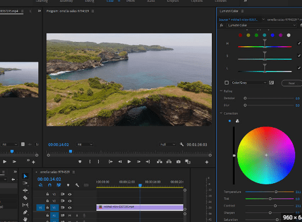The image size is (302, 222).
Task: Click Go to Out point button
Action: pyautogui.click(x=148, y=162)
